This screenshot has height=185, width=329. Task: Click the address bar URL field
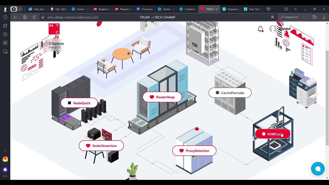[73, 17]
